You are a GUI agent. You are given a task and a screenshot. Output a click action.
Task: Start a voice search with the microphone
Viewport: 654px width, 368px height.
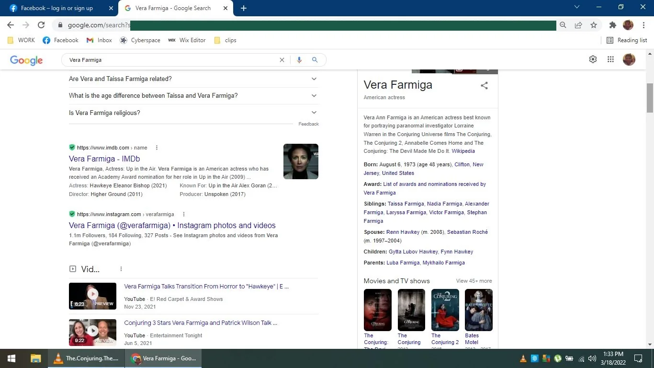point(299,60)
